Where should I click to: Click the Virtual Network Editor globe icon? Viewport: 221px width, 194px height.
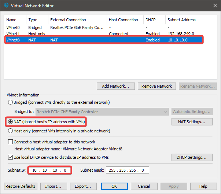[x=5, y=6]
